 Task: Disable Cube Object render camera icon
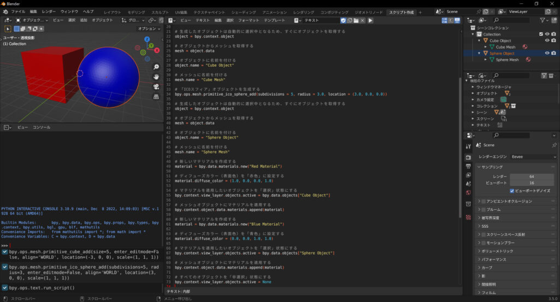click(553, 40)
